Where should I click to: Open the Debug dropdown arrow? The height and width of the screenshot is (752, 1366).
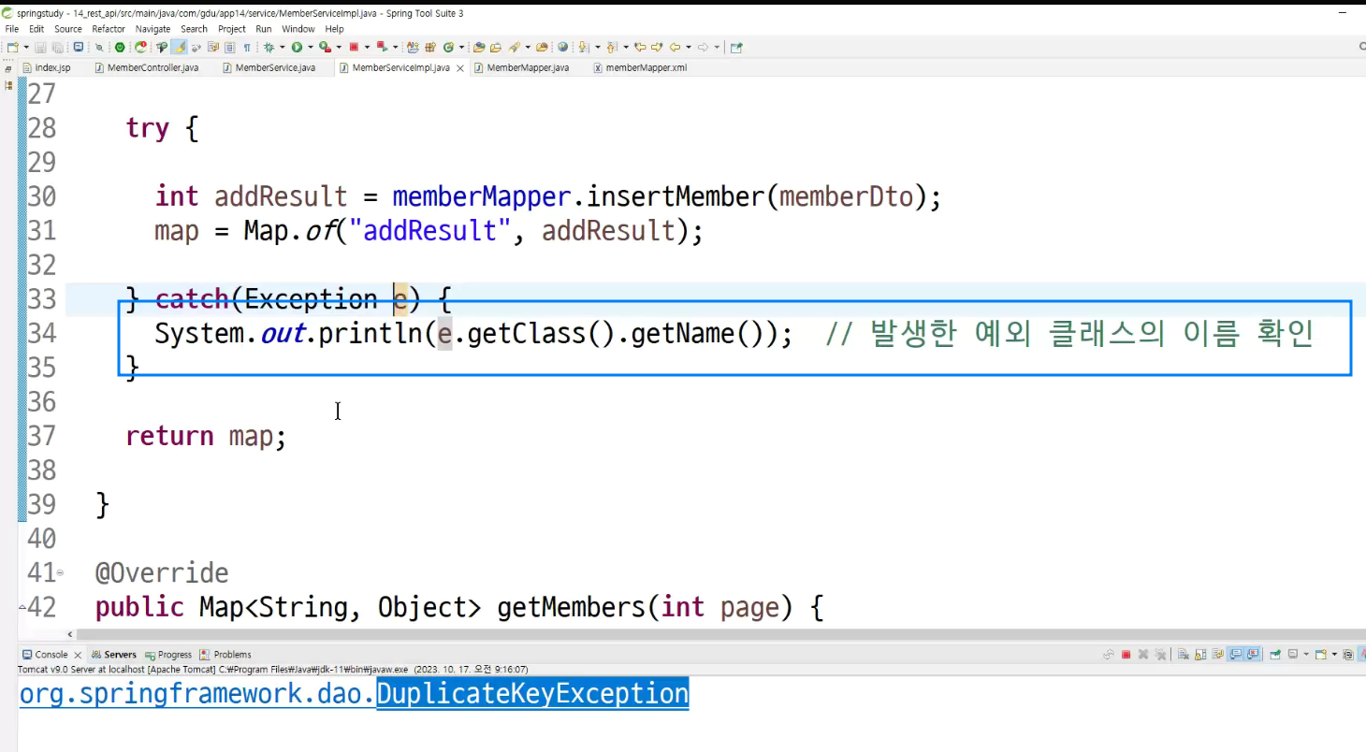[282, 47]
